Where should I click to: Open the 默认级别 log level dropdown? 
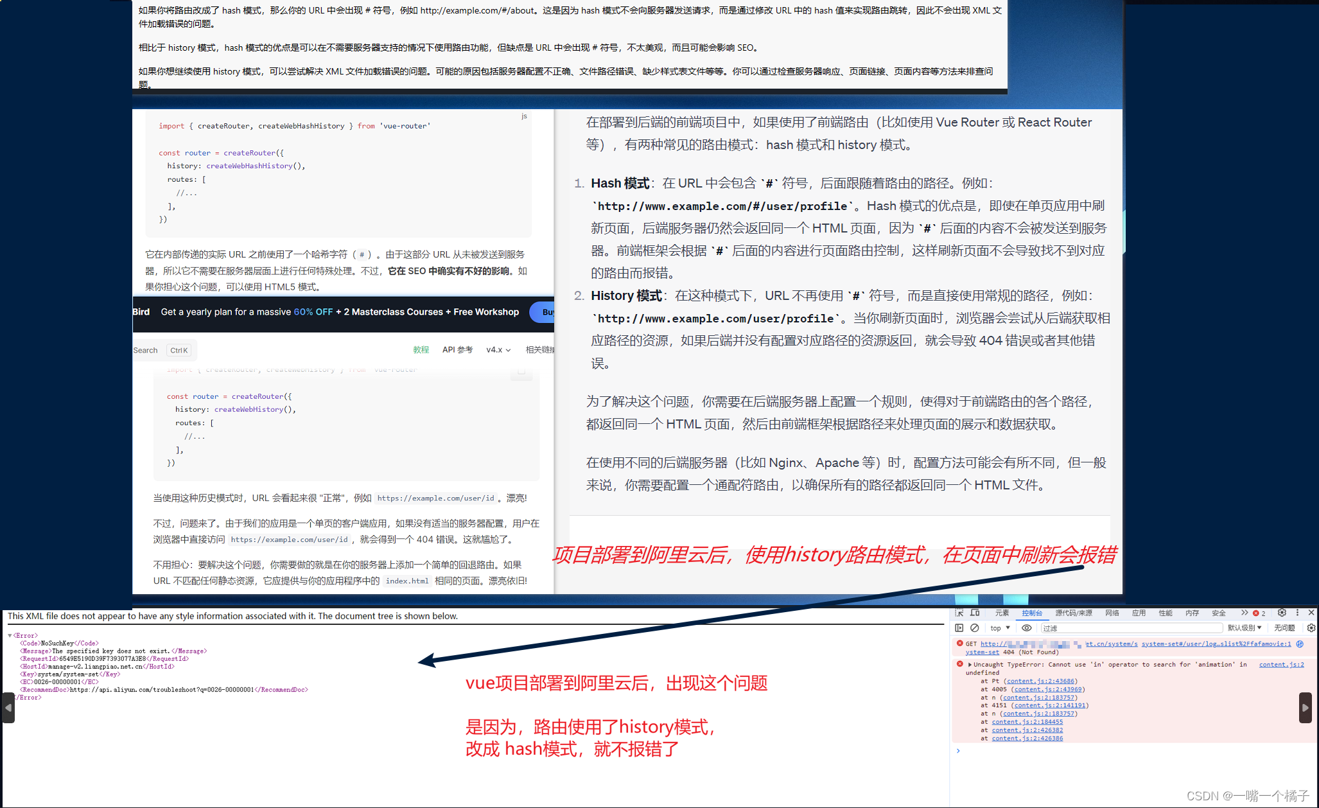pos(1245,628)
